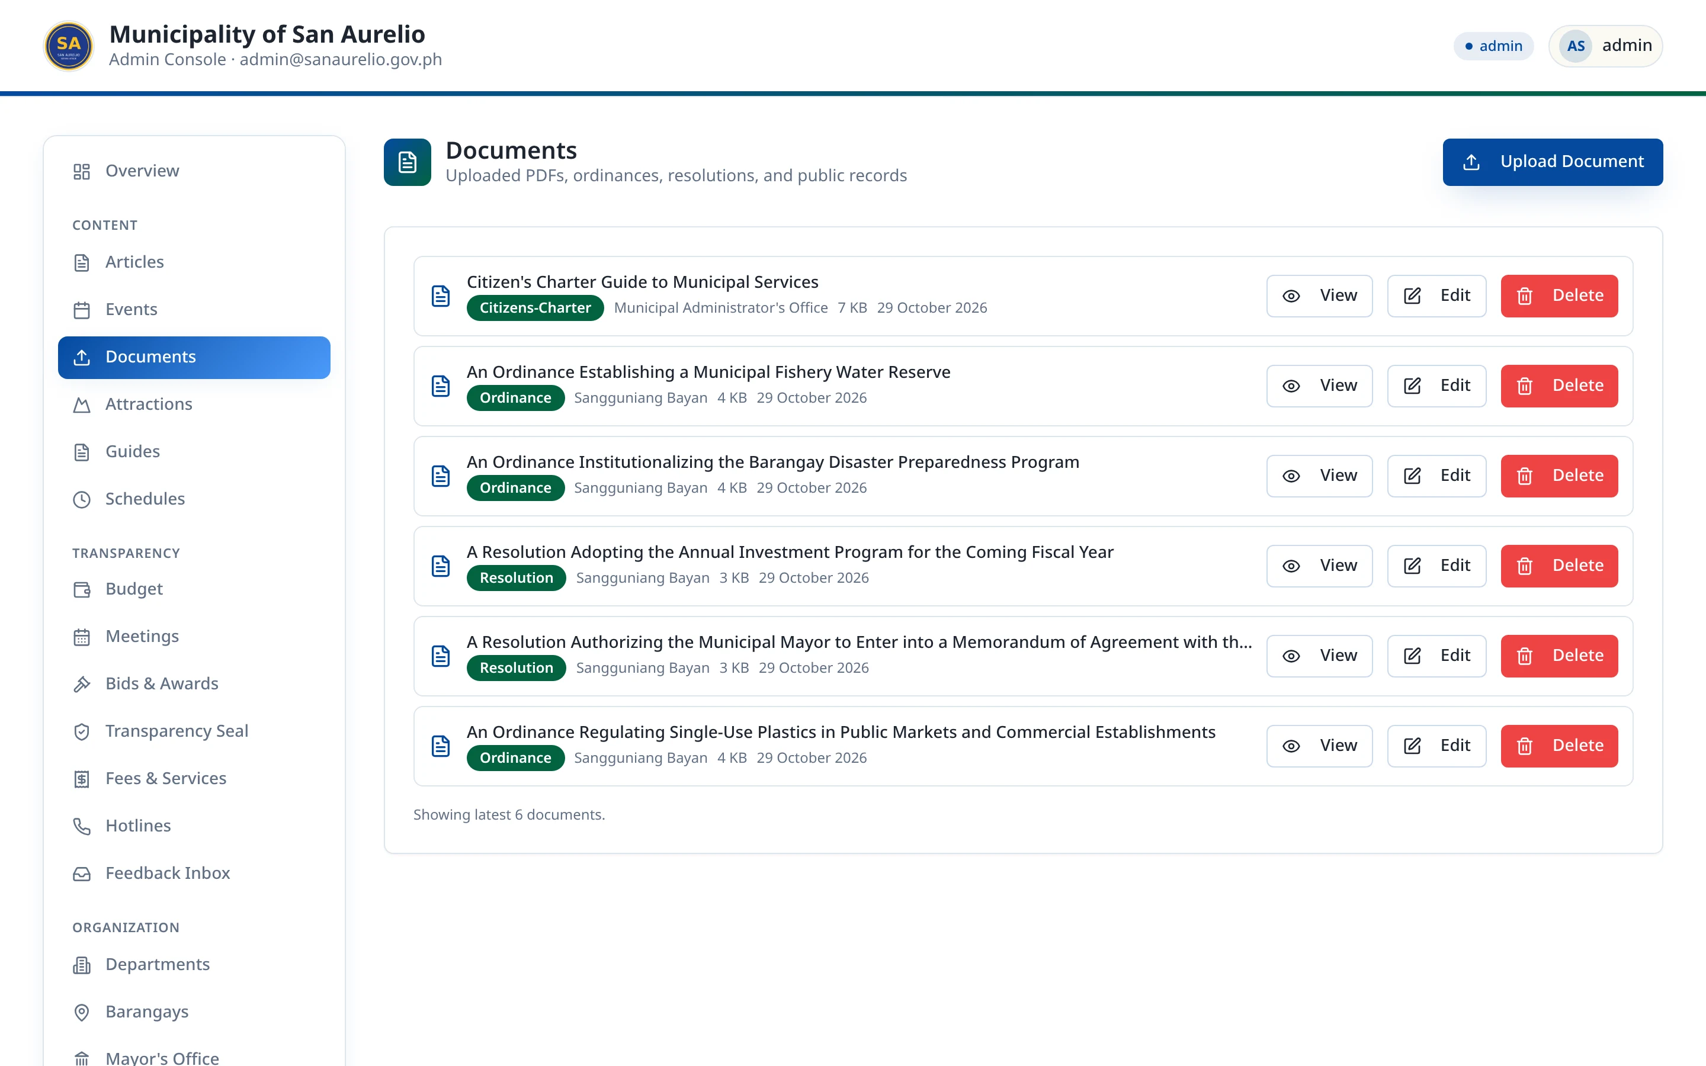Edit the Annual Investment Program resolution
1706x1066 pixels.
tap(1436, 566)
